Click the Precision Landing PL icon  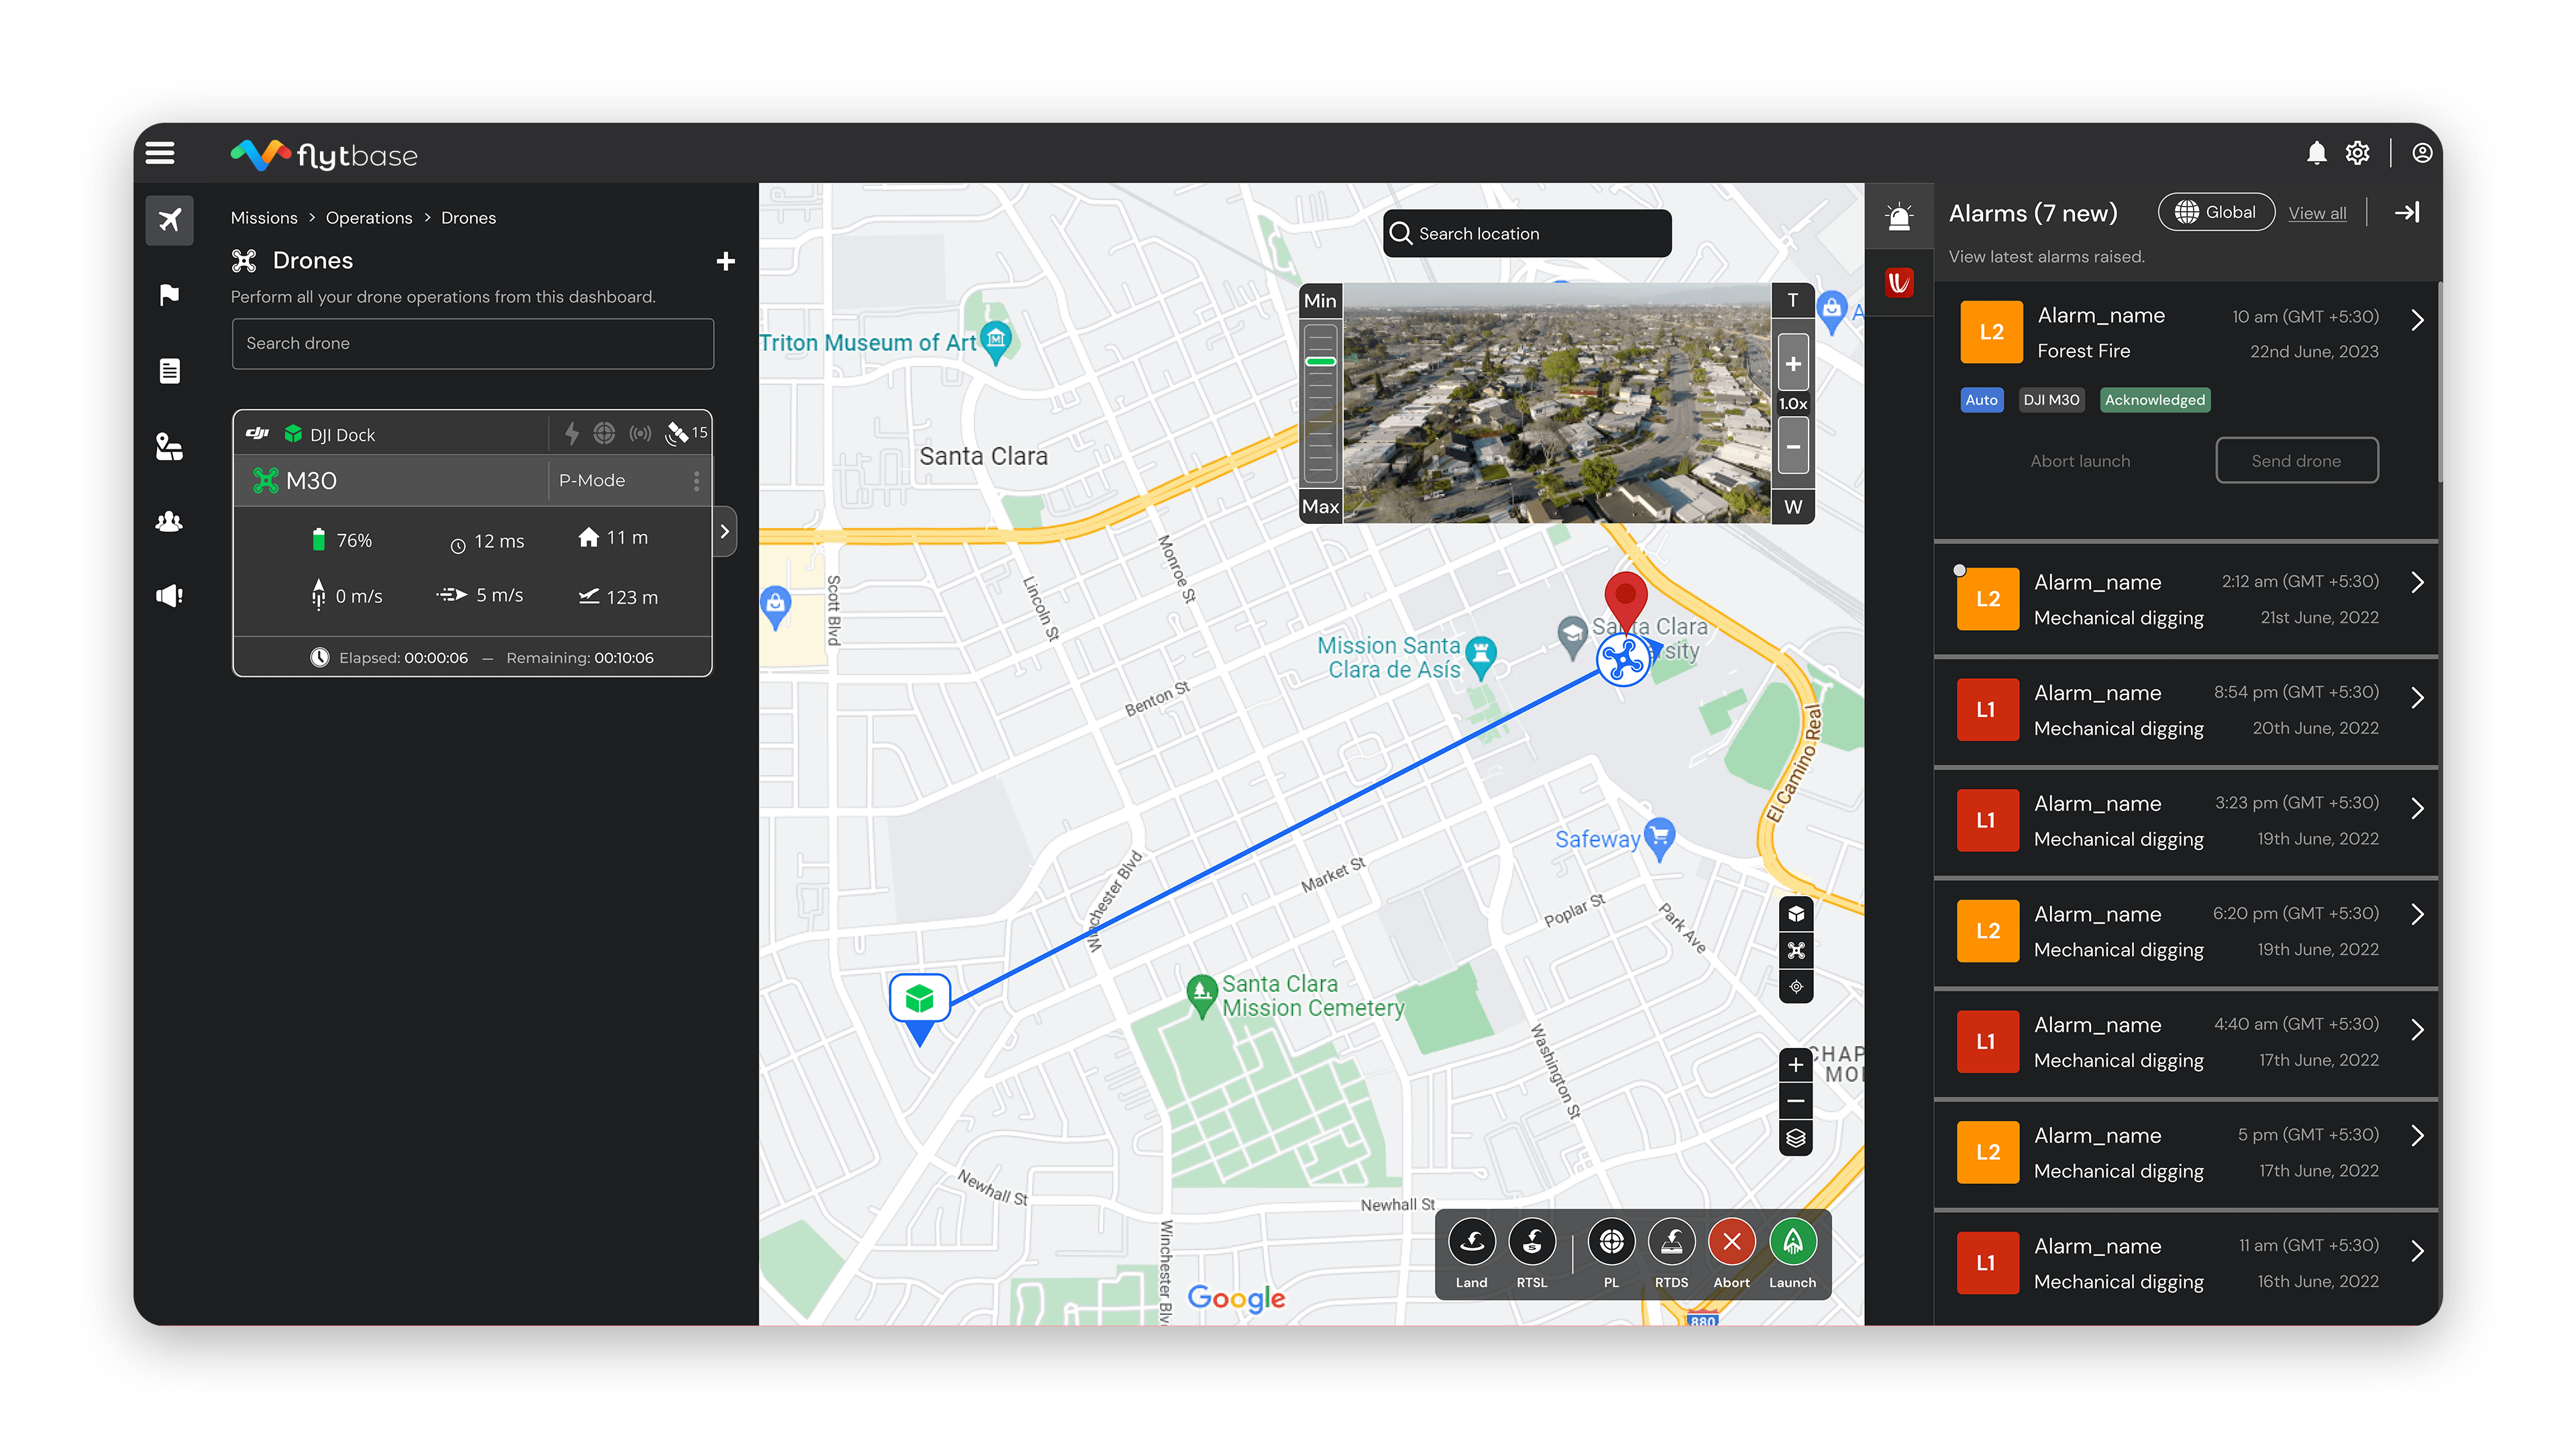1611,1243
